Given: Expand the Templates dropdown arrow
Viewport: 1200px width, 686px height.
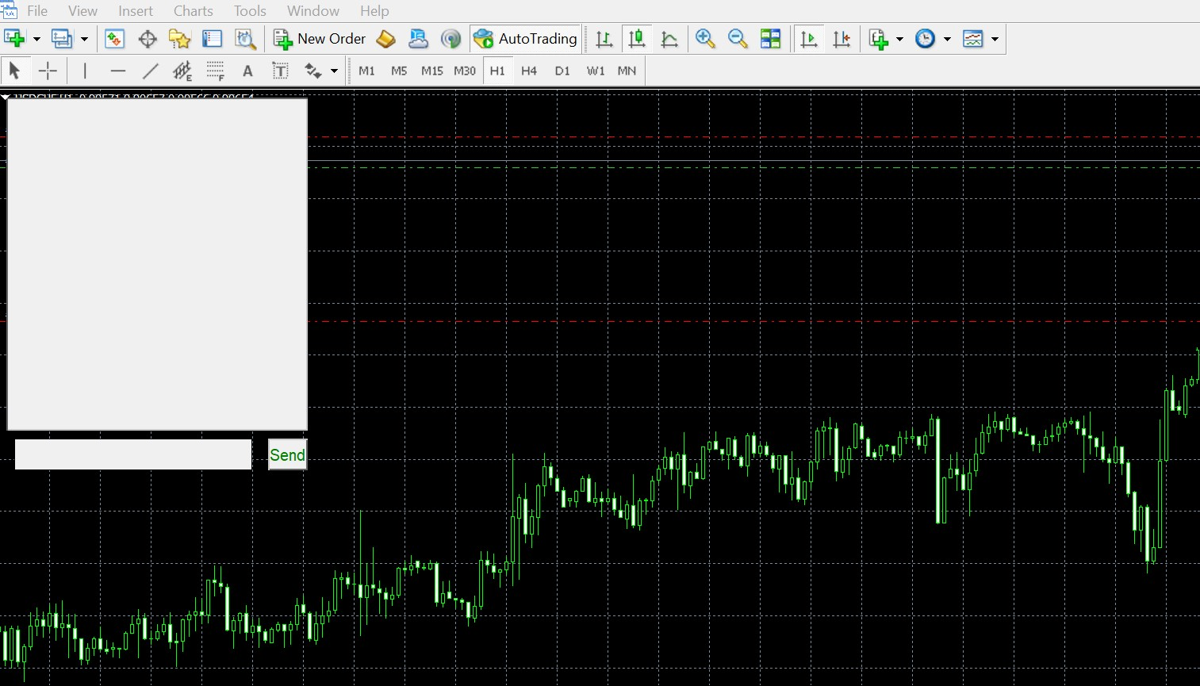Looking at the screenshot, I should point(995,39).
